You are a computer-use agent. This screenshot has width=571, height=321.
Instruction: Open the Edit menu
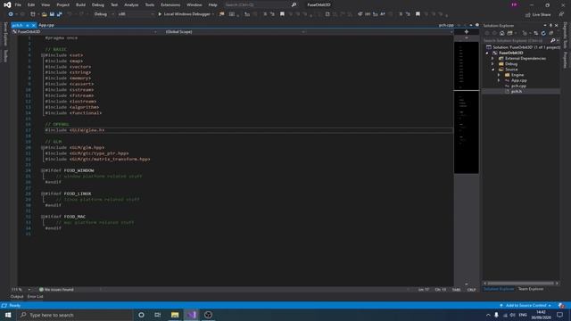pyautogui.click(x=31, y=5)
